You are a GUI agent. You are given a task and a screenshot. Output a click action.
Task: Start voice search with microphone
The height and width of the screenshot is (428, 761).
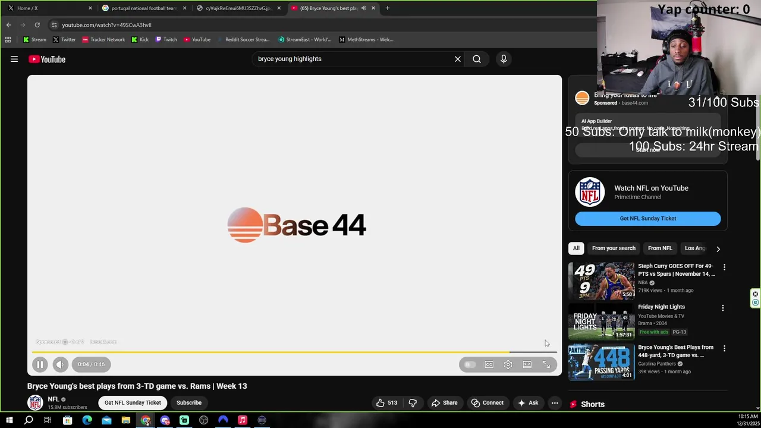(504, 59)
